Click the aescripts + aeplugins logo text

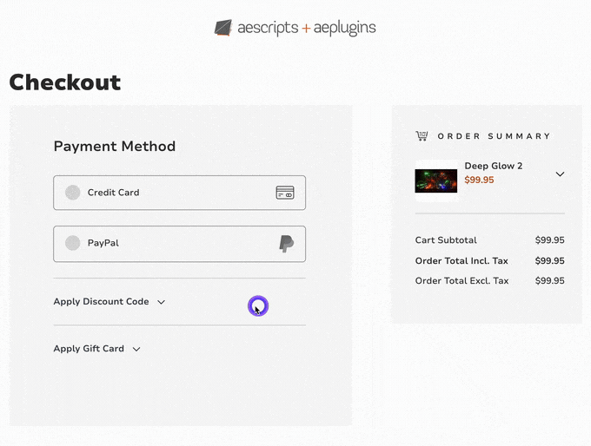(x=307, y=28)
